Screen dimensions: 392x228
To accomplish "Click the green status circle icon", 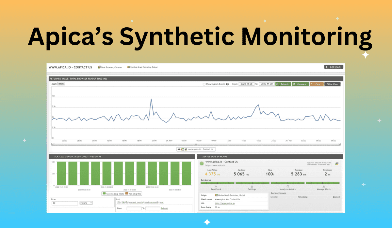I will [x=202, y=163].
